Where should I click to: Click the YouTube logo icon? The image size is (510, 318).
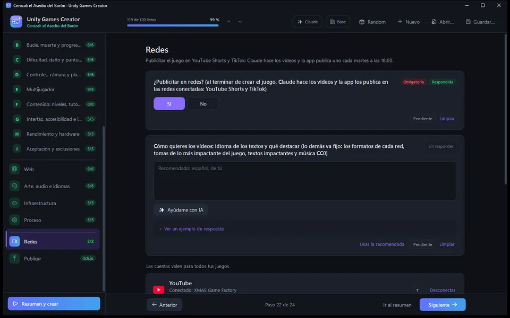158,290
